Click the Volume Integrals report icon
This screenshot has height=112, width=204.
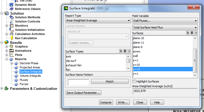(16, 76)
